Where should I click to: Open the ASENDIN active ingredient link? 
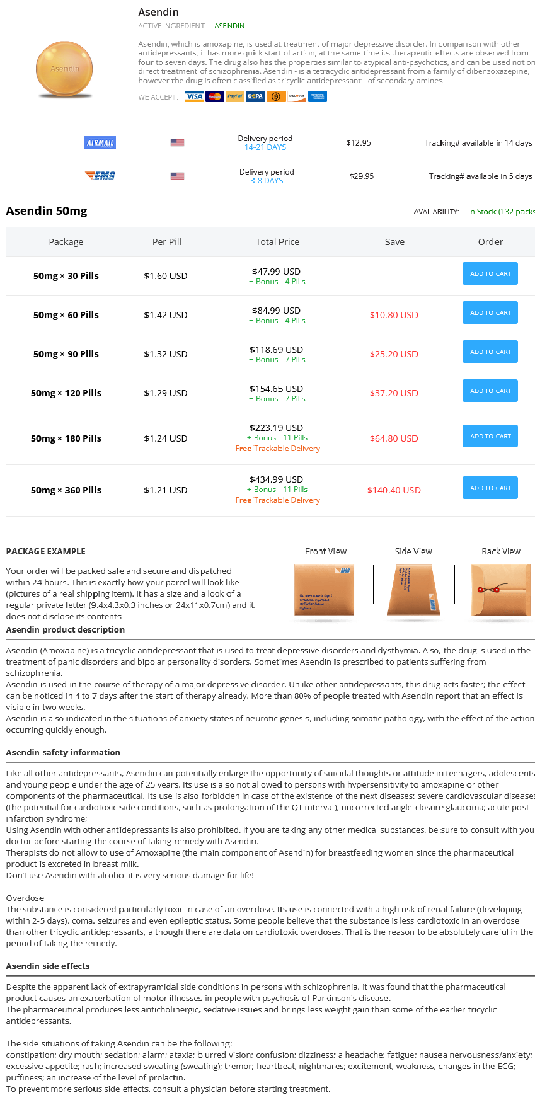click(x=229, y=26)
